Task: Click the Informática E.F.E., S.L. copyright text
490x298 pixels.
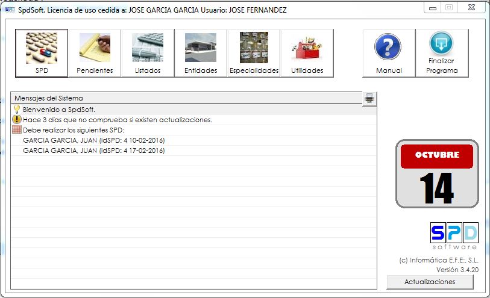Action: [x=439, y=260]
